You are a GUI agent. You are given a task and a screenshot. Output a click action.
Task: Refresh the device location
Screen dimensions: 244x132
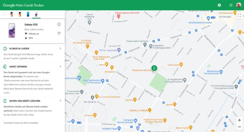[x=59, y=33]
